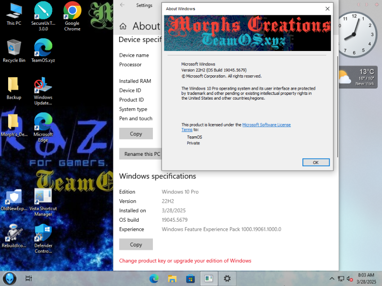Go back in Settings window
The width and height of the screenshot is (382, 286).
pyautogui.click(x=122, y=5)
